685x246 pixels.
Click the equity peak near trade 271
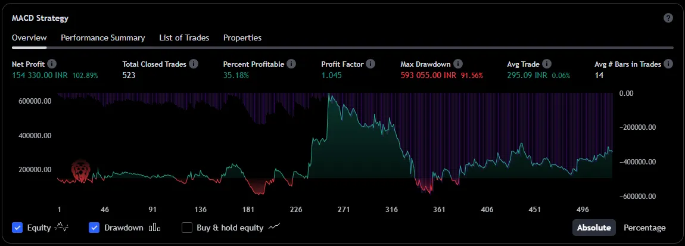coord(328,95)
